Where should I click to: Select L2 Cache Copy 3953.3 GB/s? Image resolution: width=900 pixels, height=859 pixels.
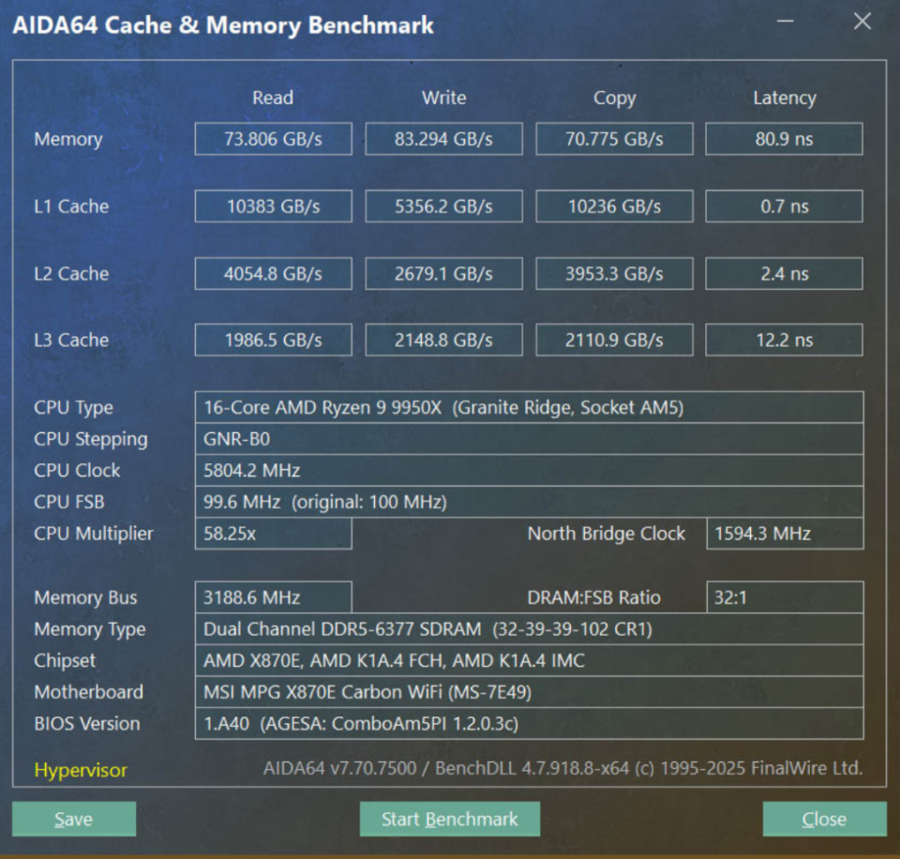(x=614, y=273)
